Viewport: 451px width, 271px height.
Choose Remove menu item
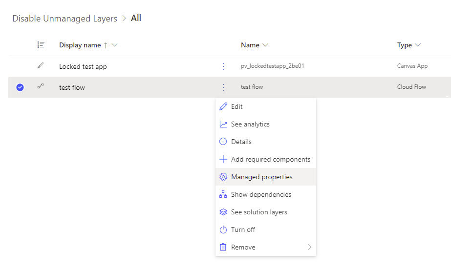tap(266, 247)
